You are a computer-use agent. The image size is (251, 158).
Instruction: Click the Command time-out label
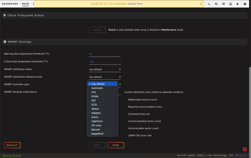click(139, 114)
